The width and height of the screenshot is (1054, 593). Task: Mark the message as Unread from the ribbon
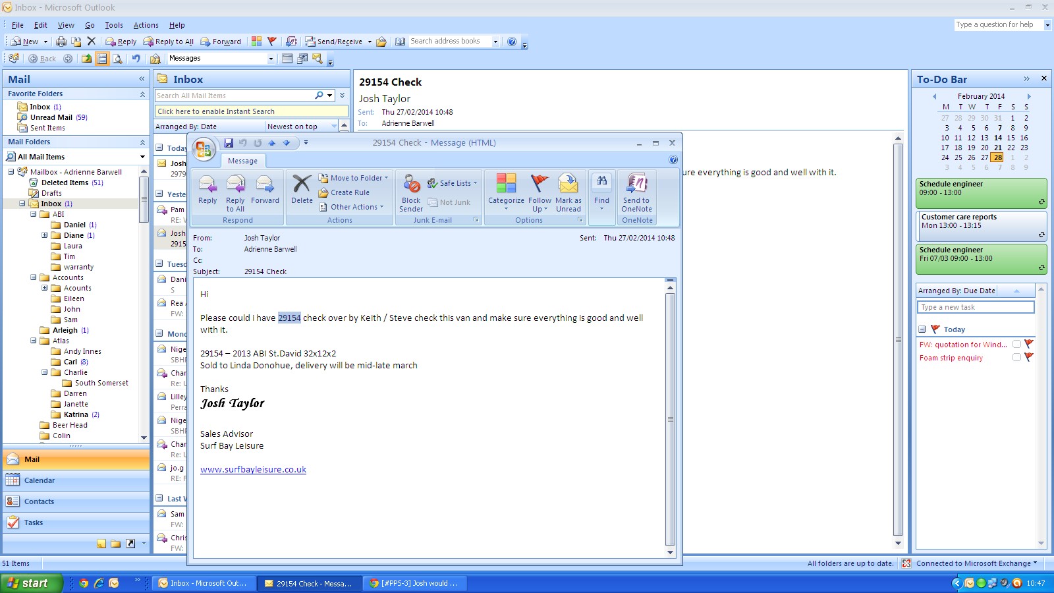pos(568,193)
